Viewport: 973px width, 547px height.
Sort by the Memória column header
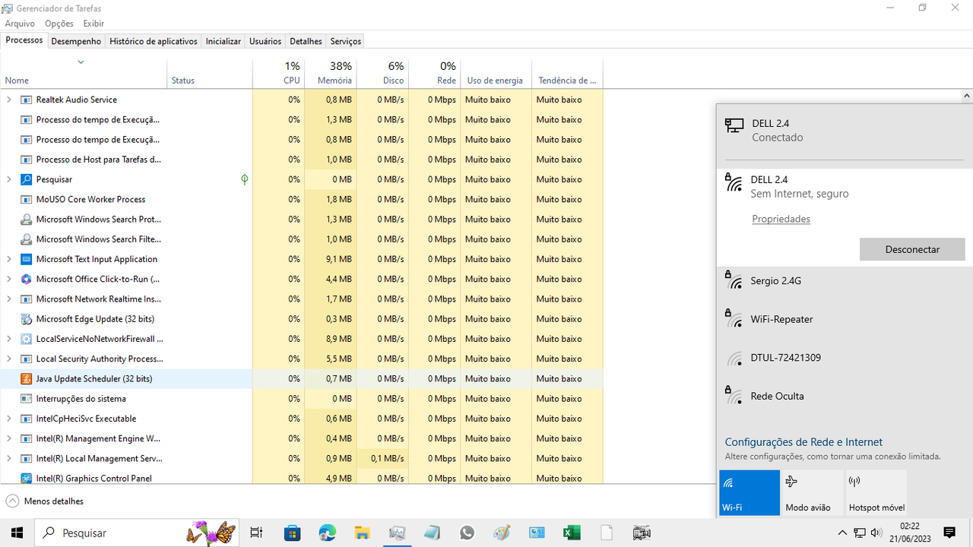coord(331,73)
